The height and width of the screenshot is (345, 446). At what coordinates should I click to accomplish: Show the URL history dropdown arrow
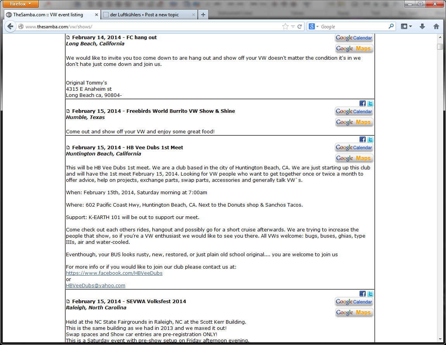tap(293, 27)
